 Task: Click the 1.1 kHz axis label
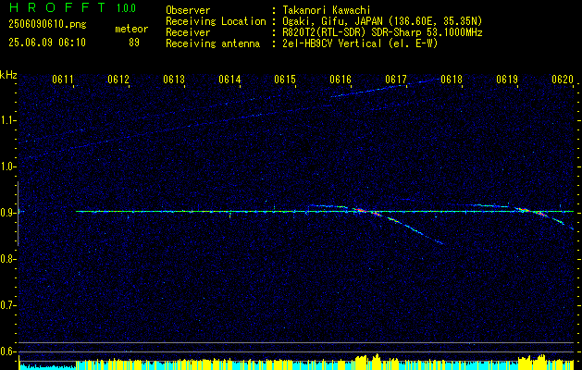coord(7,120)
